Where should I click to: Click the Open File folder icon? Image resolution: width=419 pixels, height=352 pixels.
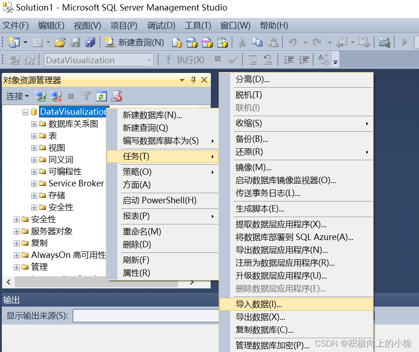[x=60, y=42]
